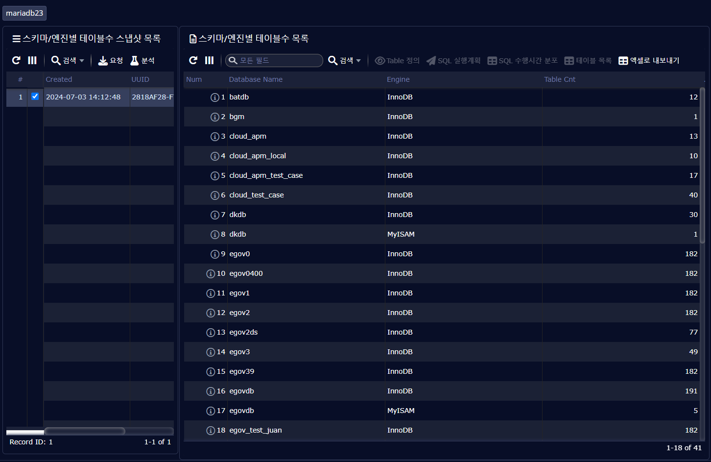Click the snapshot panel horizontal scrollbar
This screenshot has height=462, width=711.
point(84,431)
